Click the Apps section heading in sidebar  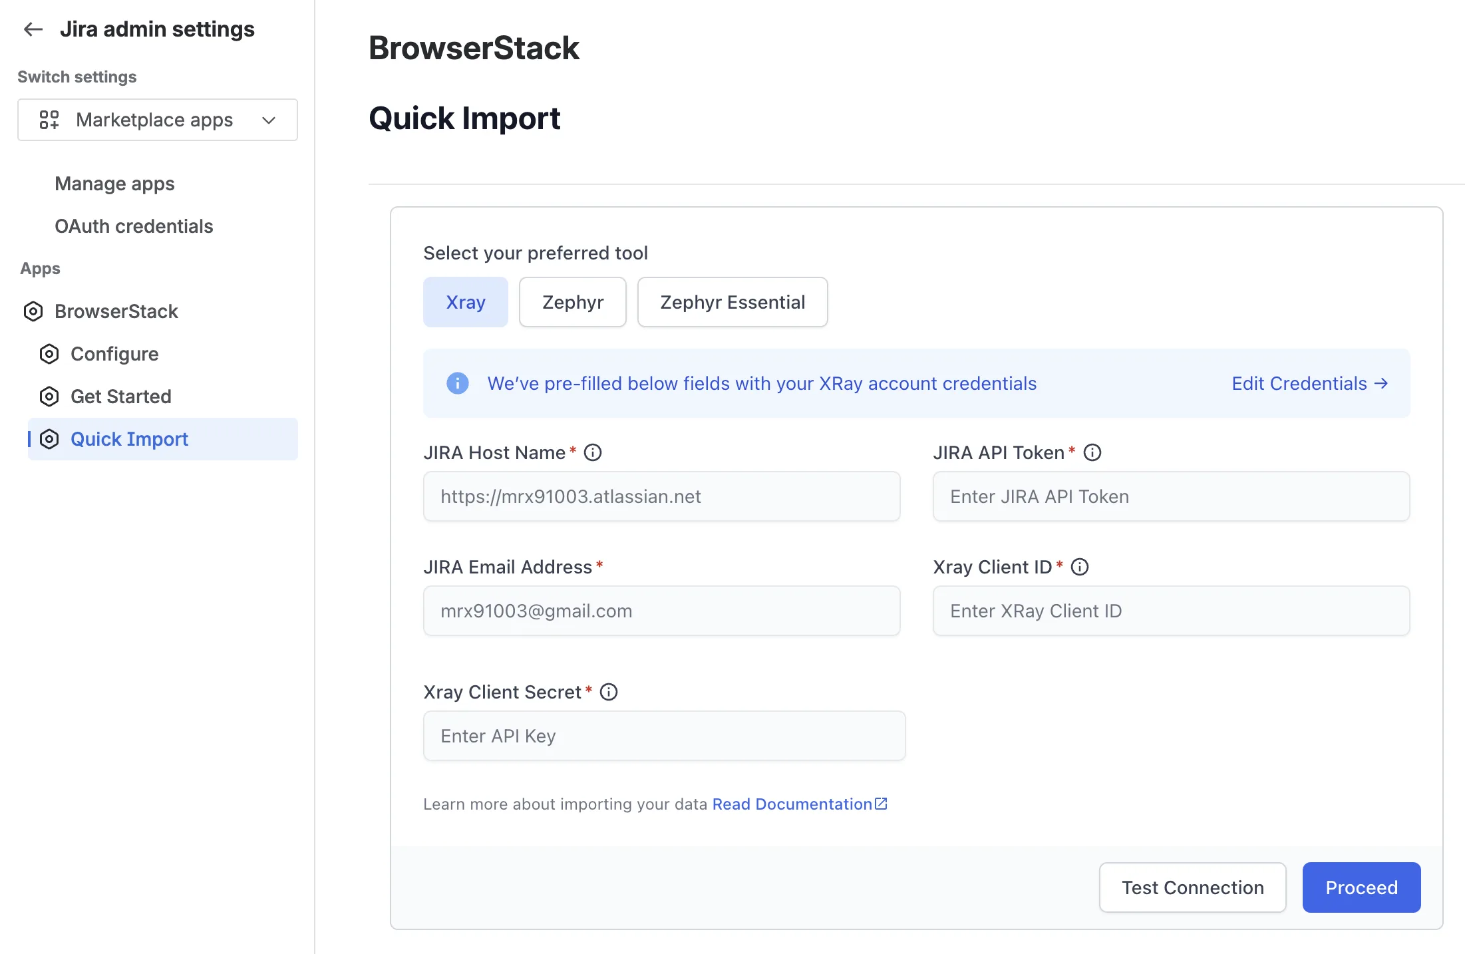[40, 269]
